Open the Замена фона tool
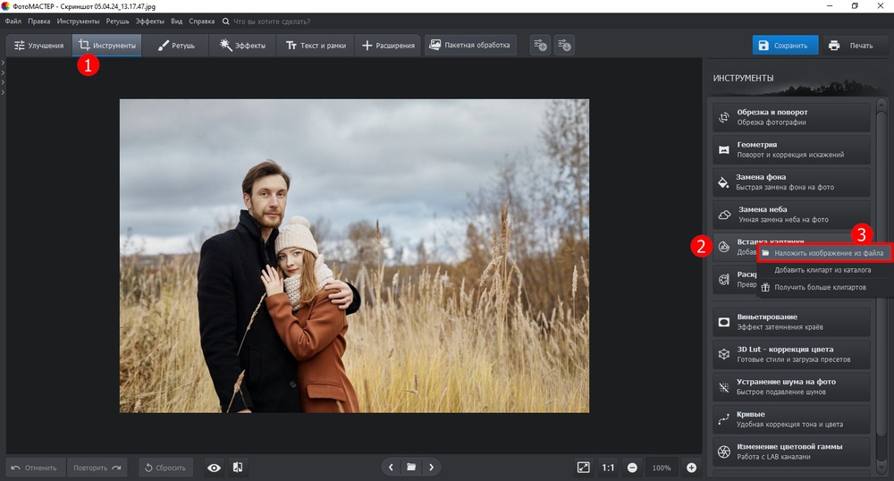The height and width of the screenshot is (481, 894). click(x=791, y=182)
